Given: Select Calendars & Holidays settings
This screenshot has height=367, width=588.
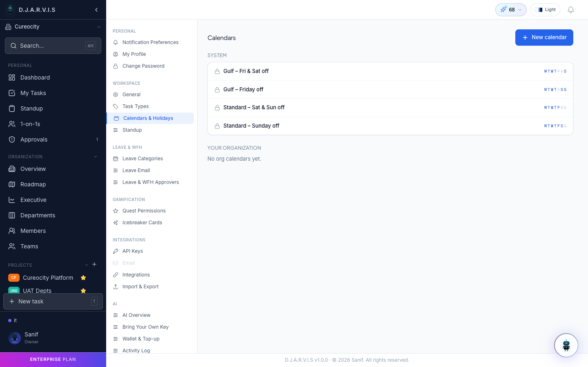Looking at the screenshot, I should coord(150,118).
